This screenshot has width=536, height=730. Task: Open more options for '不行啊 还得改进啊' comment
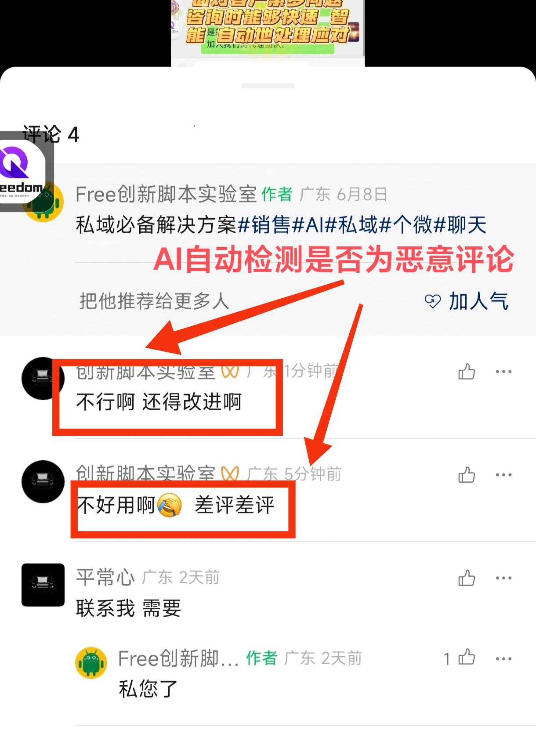click(x=503, y=372)
